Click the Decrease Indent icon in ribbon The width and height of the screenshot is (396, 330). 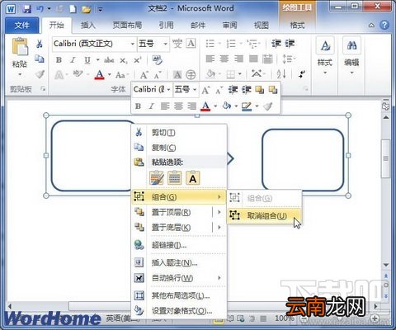276,44
